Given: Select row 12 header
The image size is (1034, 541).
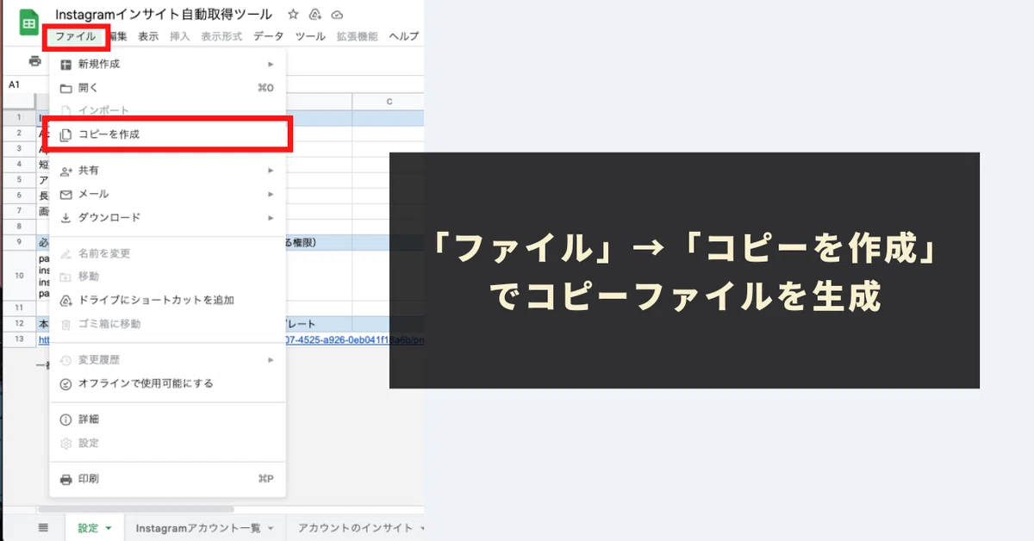Looking at the screenshot, I should click(18, 324).
